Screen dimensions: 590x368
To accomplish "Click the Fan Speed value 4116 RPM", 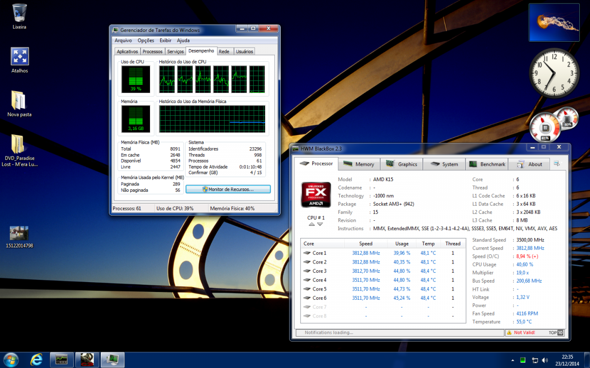I will (x=527, y=314).
